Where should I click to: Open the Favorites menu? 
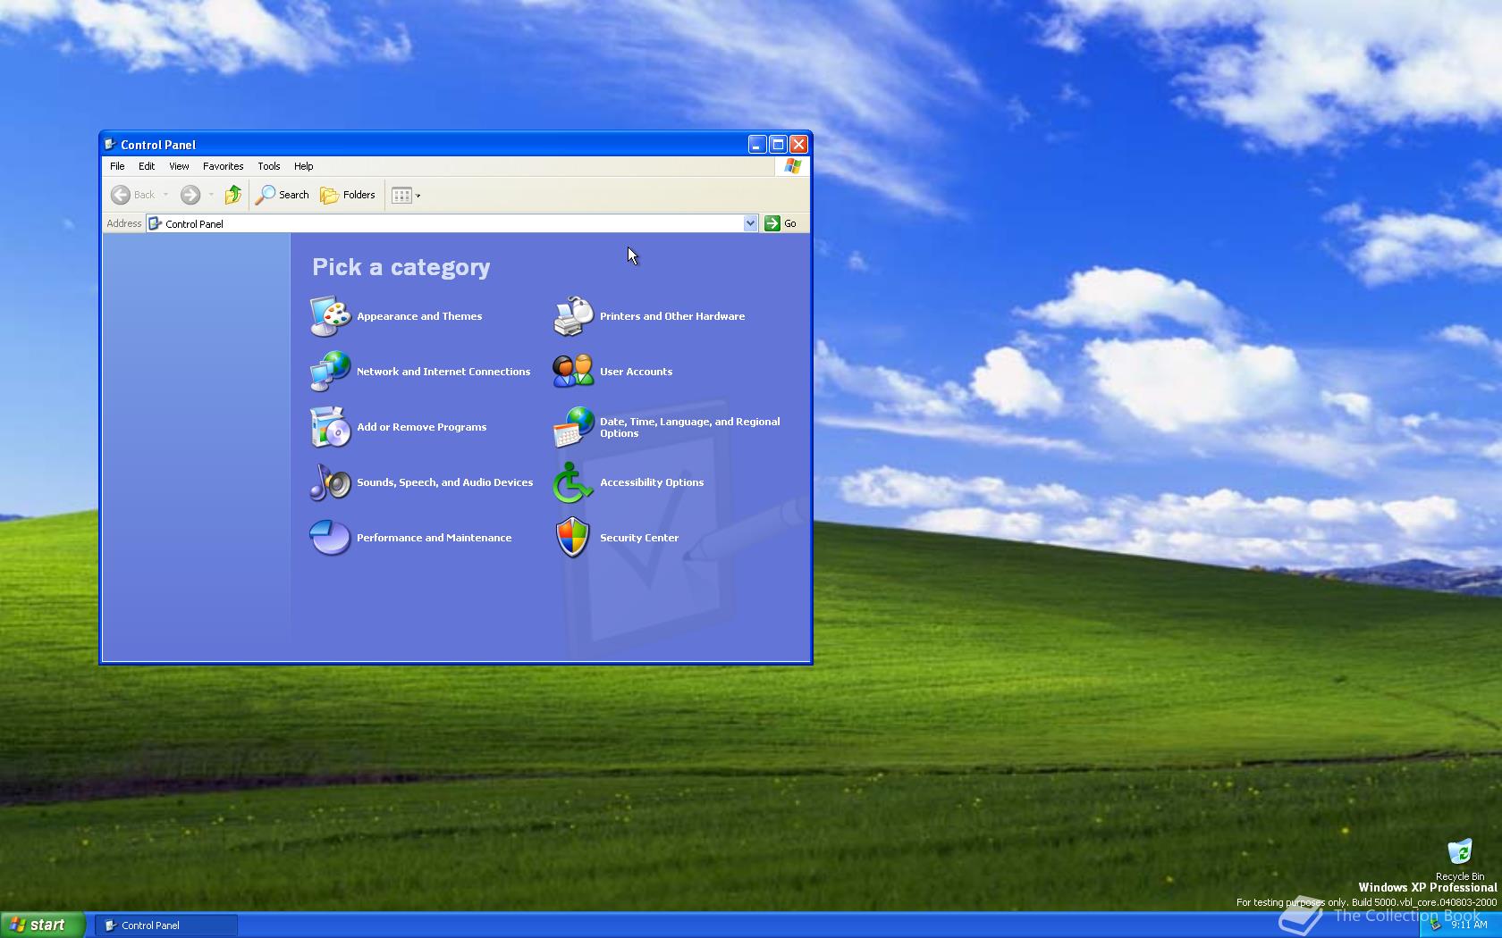(x=223, y=166)
